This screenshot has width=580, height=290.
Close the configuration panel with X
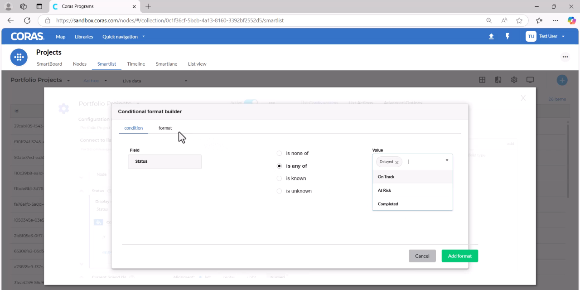(x=523, y=98)
